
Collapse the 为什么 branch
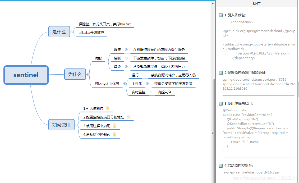pos(88,74)
